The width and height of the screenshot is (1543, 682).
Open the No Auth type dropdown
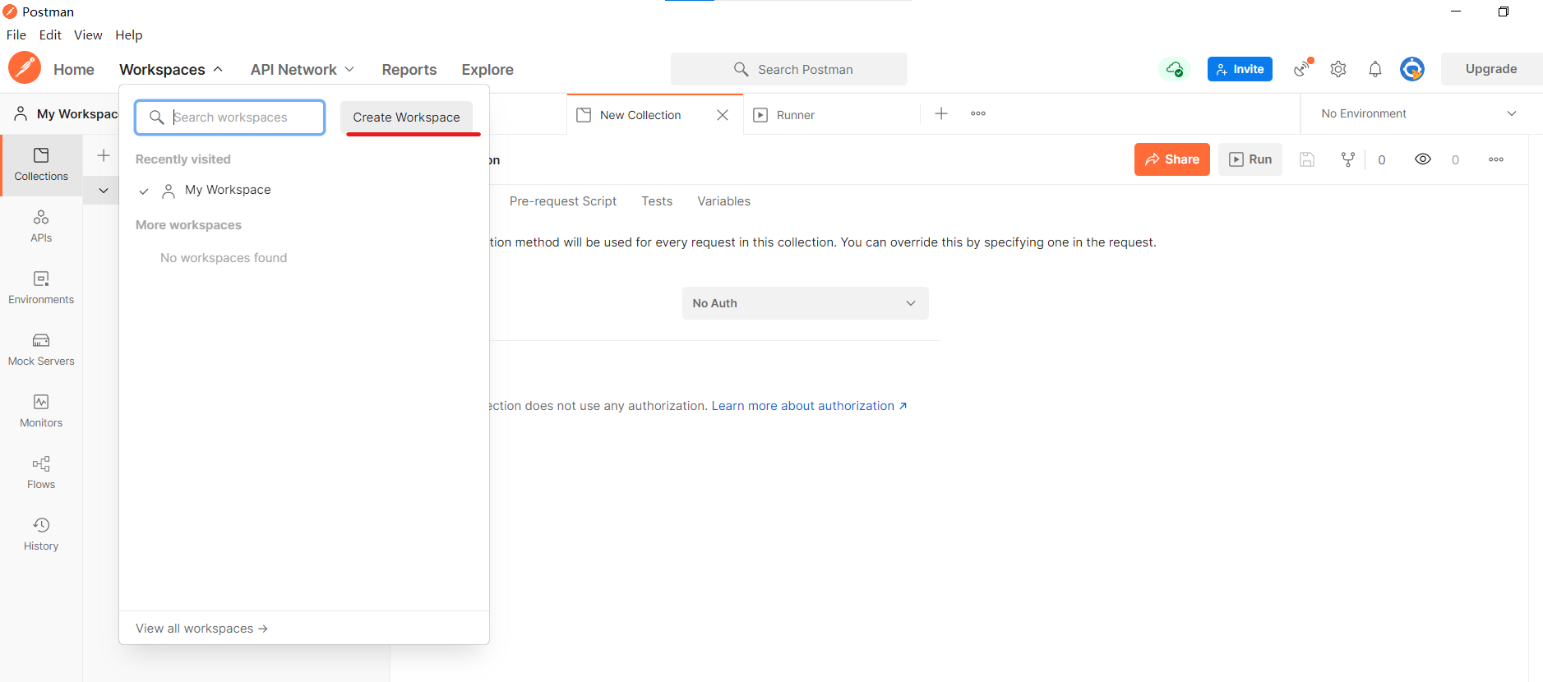coord(806,303)
